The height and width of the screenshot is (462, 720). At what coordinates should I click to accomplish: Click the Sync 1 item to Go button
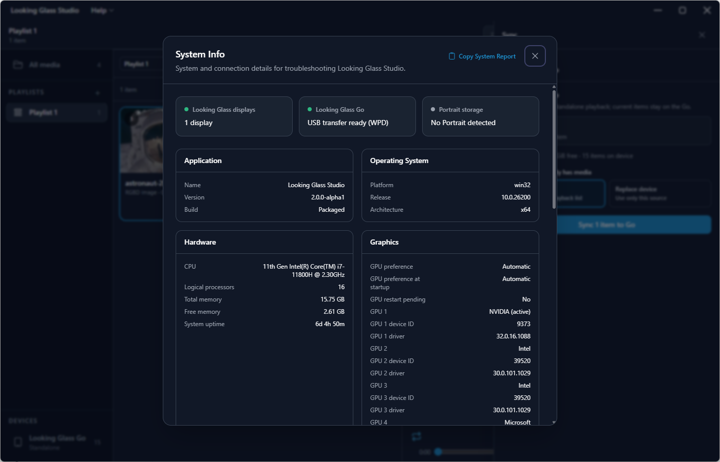(634, 225)
